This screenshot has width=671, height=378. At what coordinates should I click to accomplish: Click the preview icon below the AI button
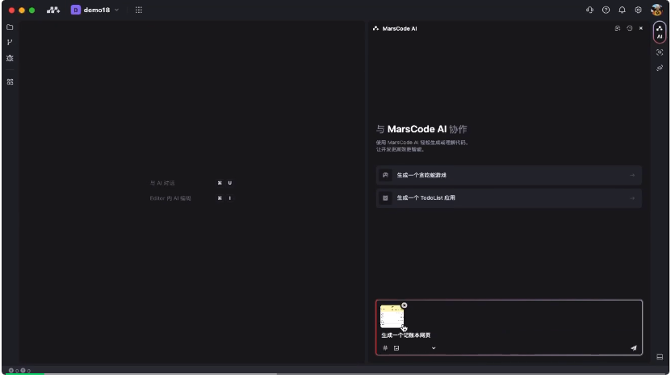[660, 52]
